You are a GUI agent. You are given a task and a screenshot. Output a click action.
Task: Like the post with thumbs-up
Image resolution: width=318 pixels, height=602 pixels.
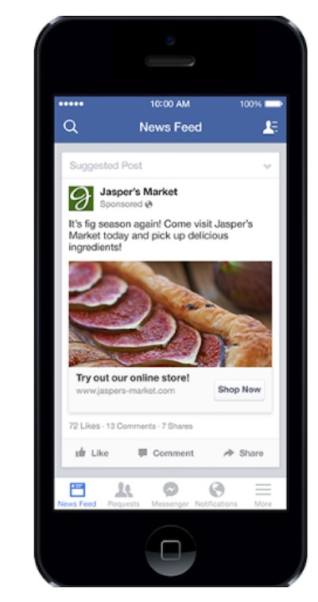point(92,453)
